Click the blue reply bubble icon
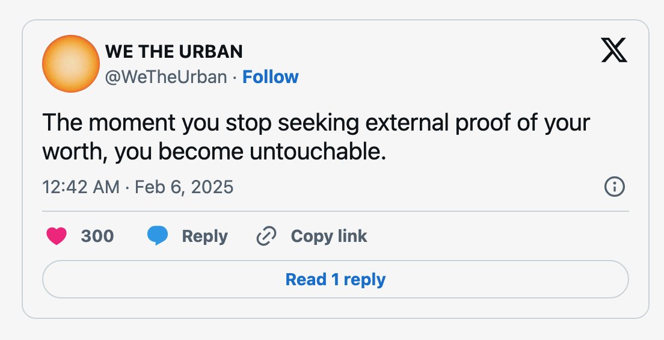The height and width of the screenshot is (340, 664). pyautogui.click(x=158, y=236)
